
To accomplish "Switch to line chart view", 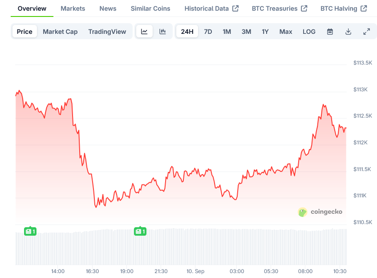I will pyautogui.click(x=144, y=32).
